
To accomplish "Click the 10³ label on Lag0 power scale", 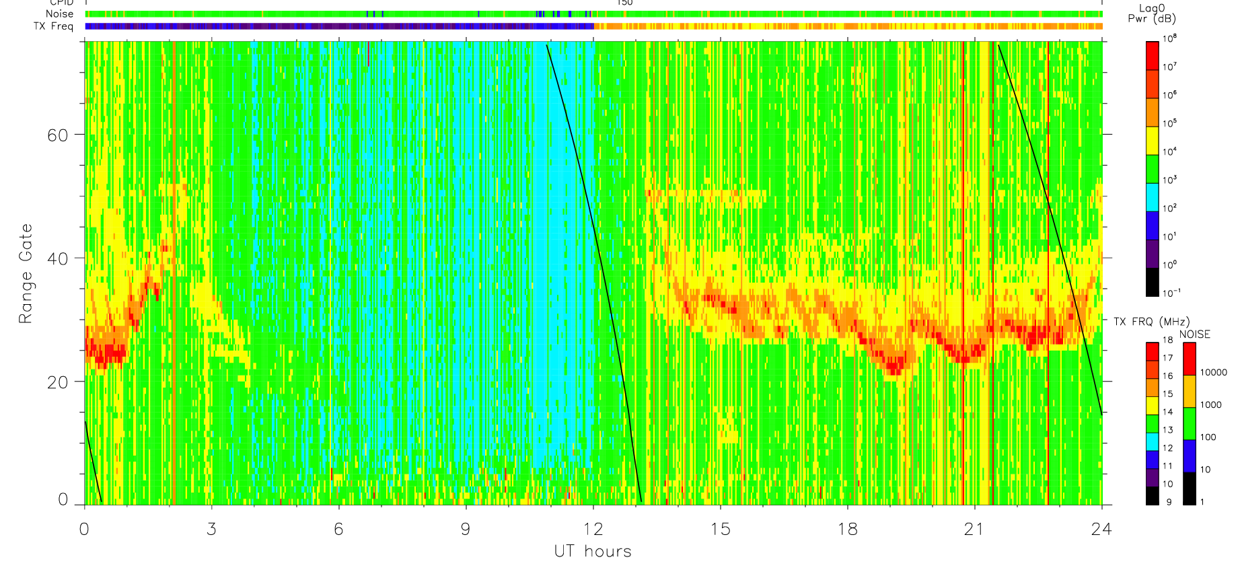I will 1169,180.
